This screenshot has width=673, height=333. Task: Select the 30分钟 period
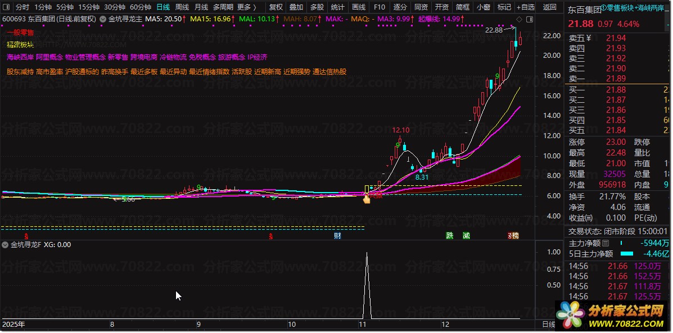[x=115, y=7]
